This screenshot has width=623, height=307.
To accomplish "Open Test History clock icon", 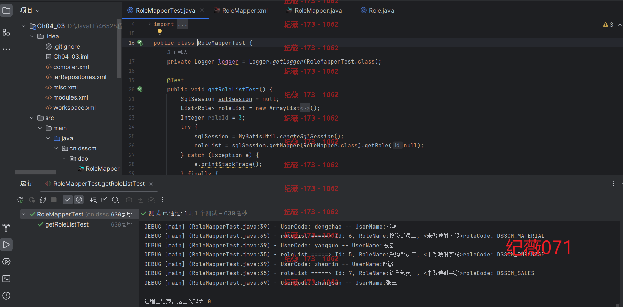I will click(x=115, y=200).
